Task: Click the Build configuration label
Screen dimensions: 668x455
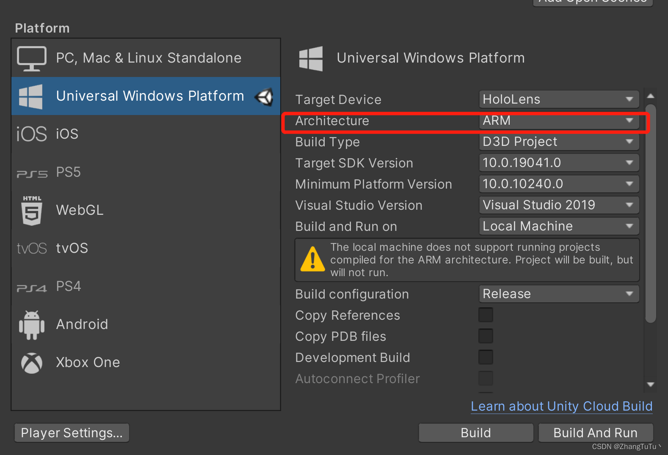Action: 352,294
